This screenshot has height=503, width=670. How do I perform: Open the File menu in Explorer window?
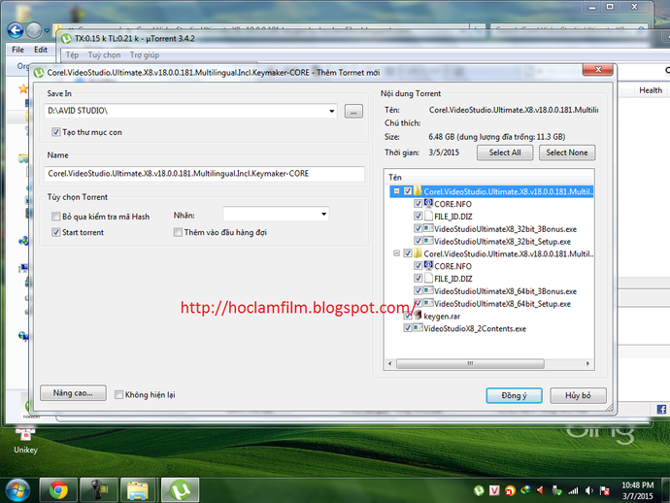[17, 50]
